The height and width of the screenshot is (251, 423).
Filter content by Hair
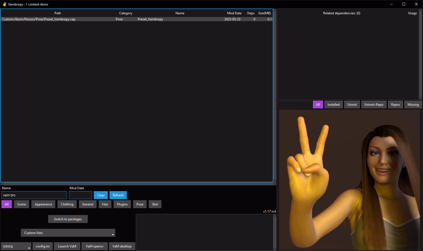coord(105,204)
